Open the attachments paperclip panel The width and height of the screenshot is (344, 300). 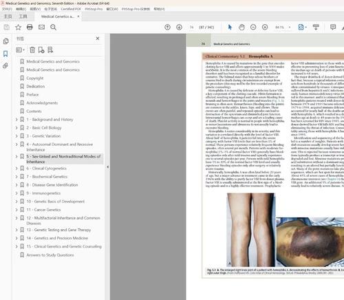pyautogui.click(x=6, y=66)
